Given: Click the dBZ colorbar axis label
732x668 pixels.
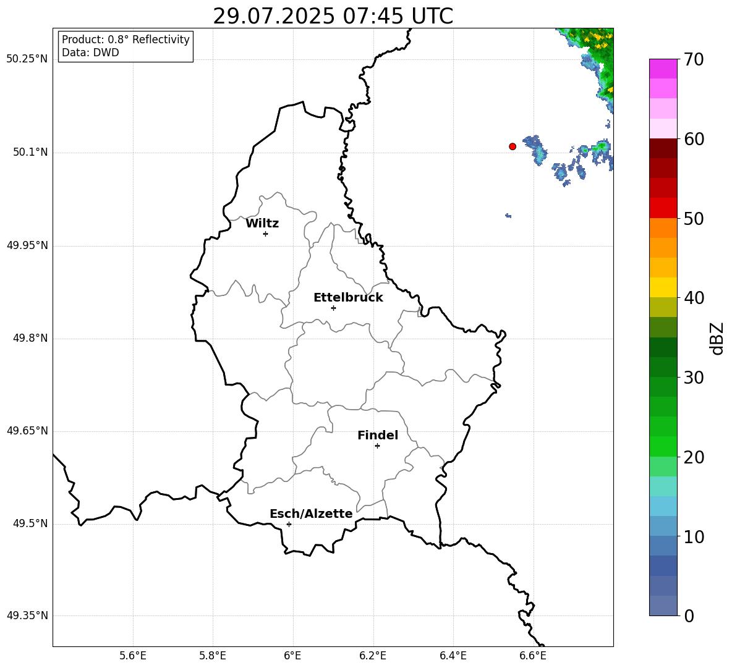Looking at the screenshot, I should [x=718, y=338].
